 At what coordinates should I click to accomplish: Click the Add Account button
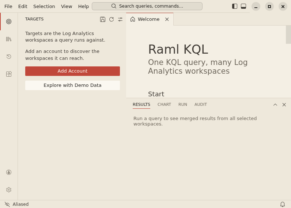[x=72, y=71]
